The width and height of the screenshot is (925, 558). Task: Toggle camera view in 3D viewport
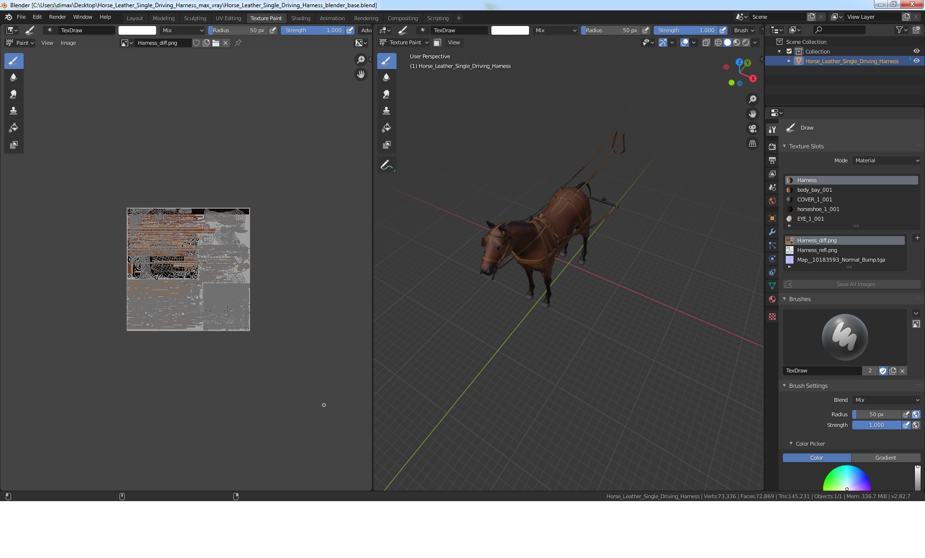tap(752, 129)
